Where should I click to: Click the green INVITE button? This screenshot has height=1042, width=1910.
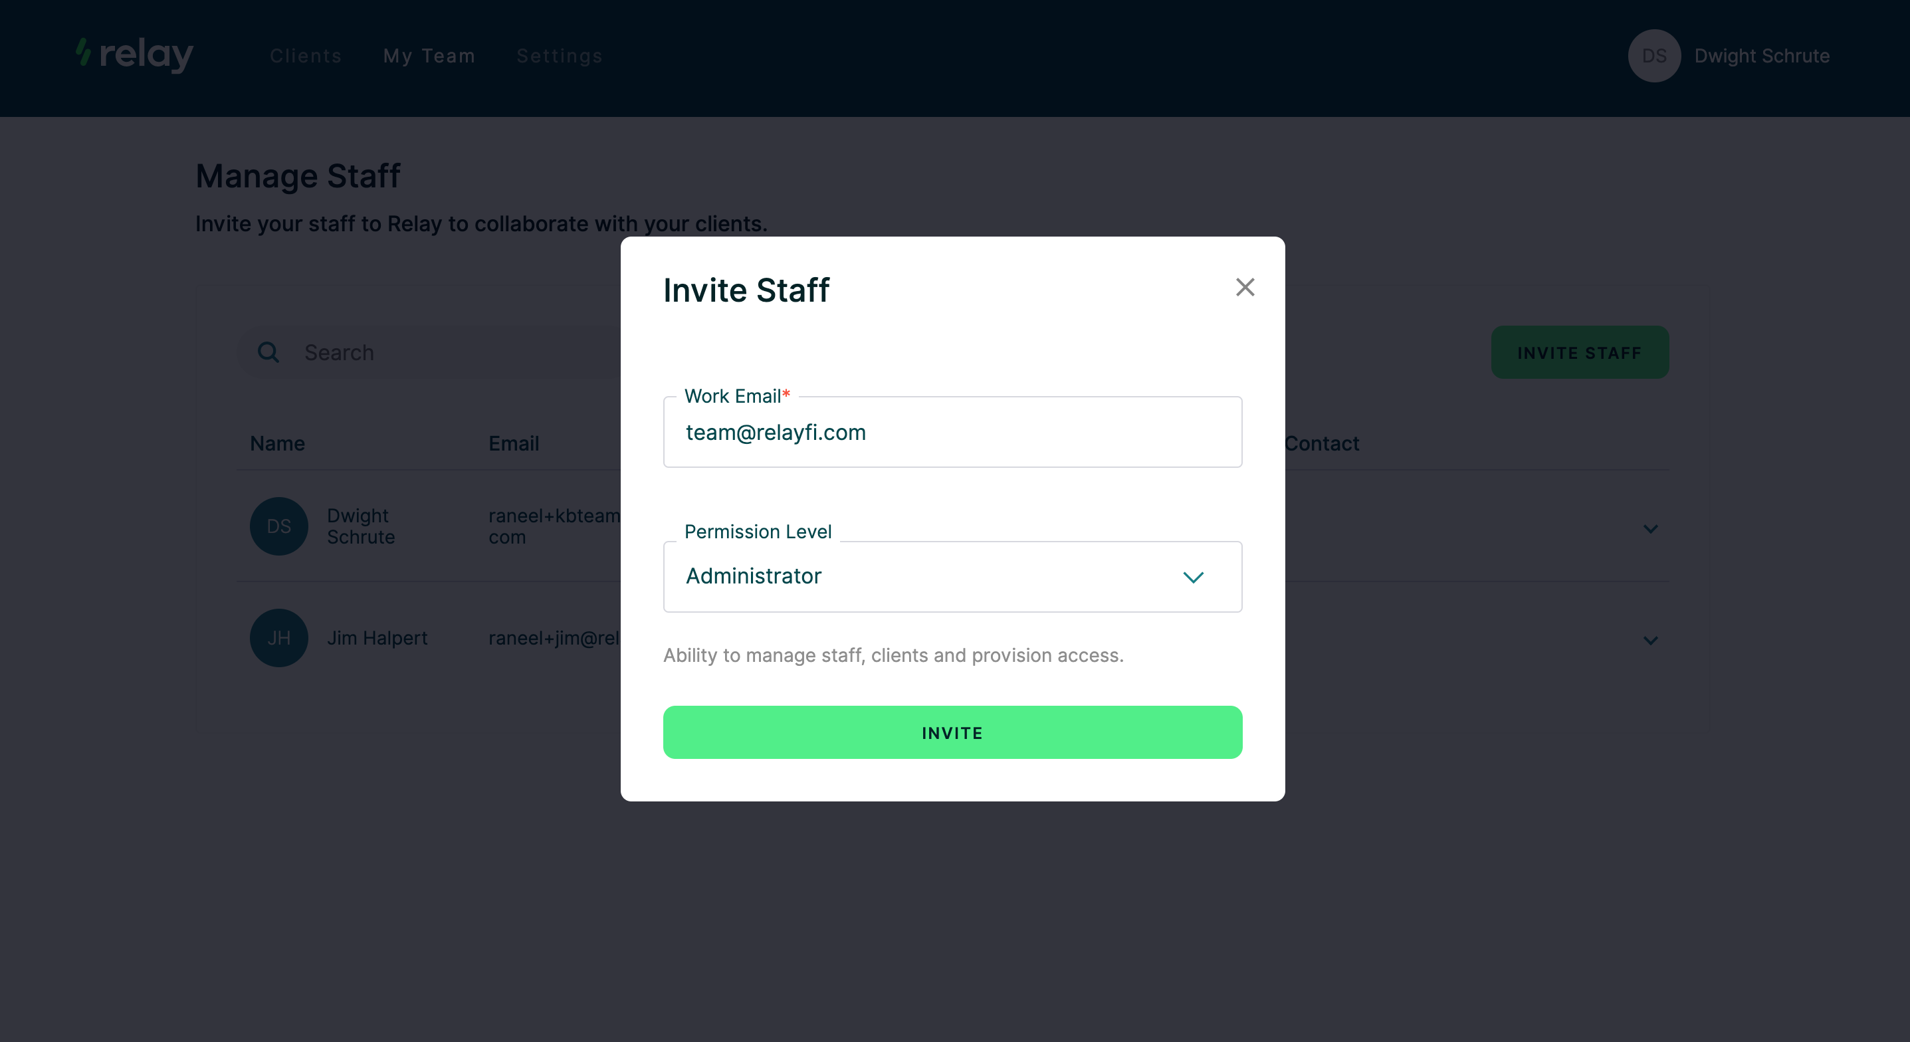click(952, 732)
